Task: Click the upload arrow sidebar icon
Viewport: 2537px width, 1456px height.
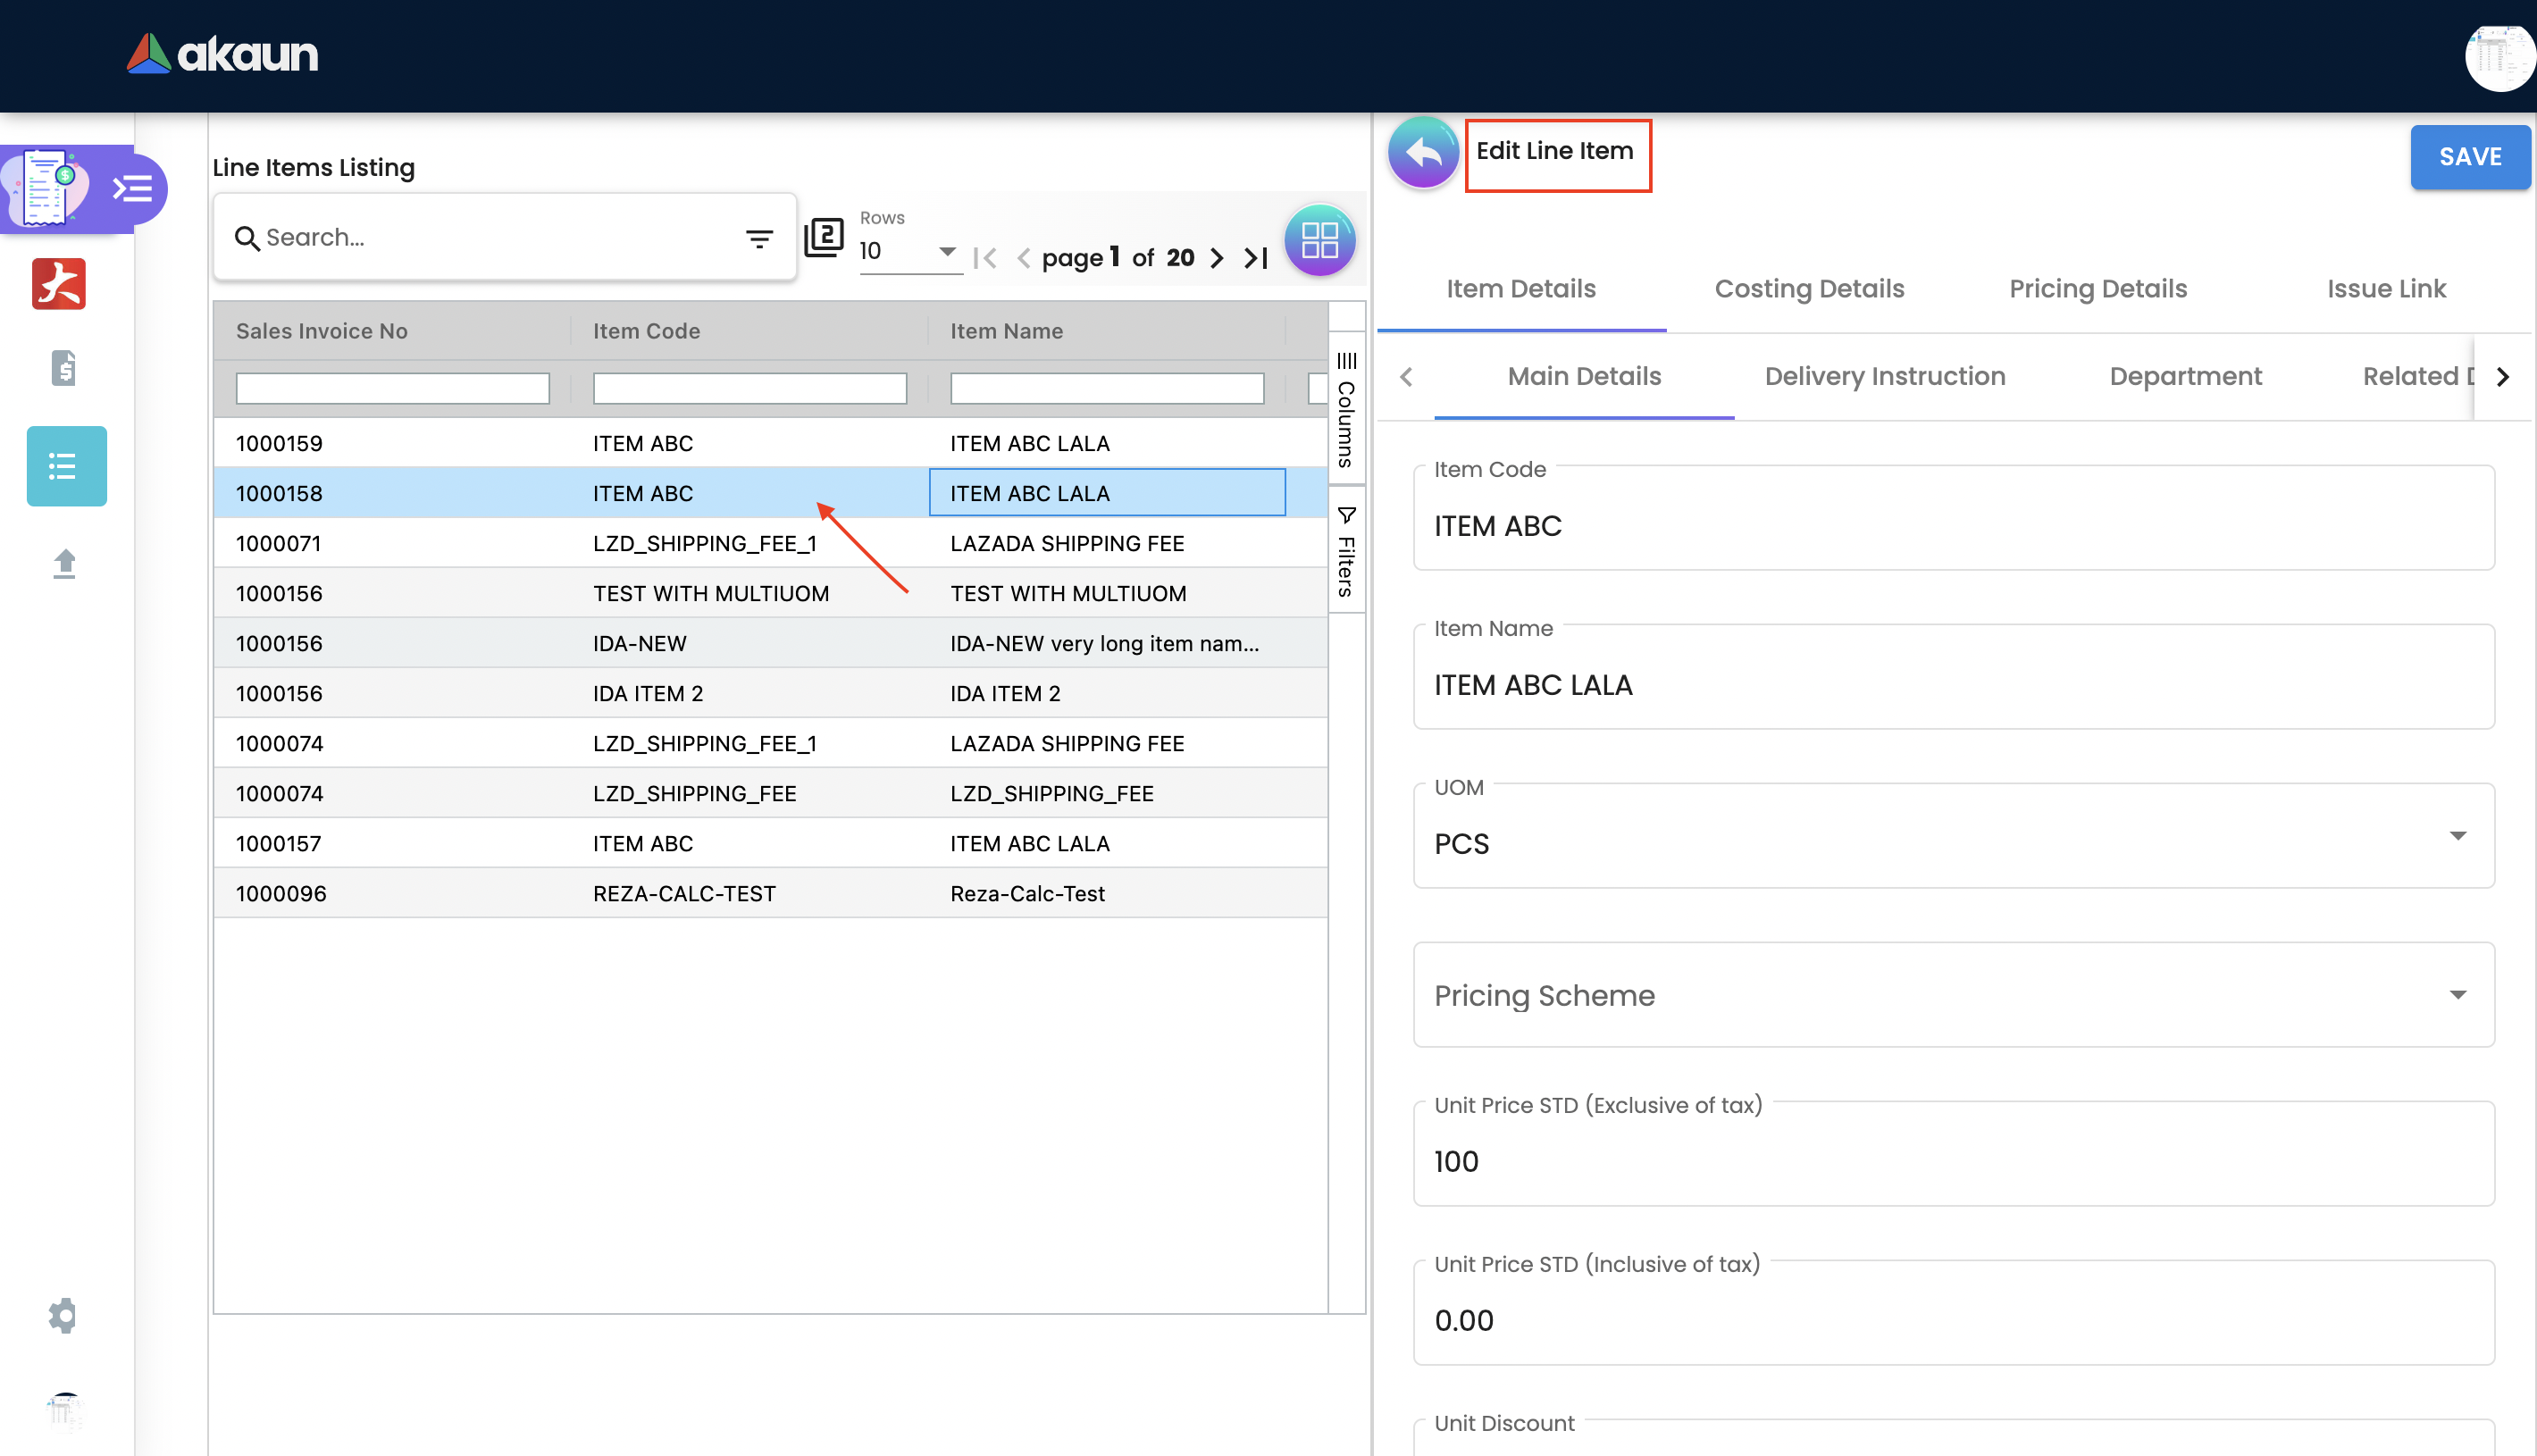Action: click(x=64, y=564)
